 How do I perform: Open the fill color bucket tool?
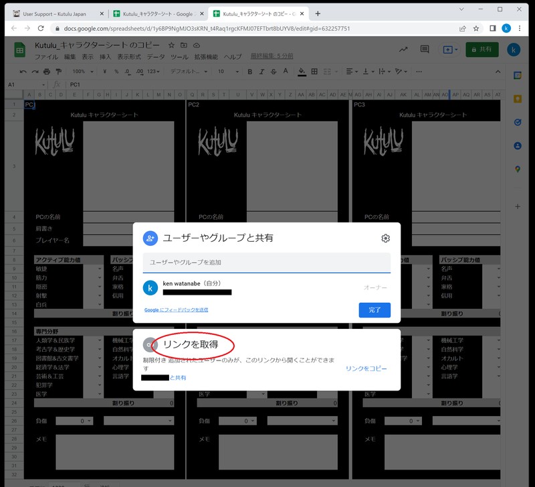302,72
